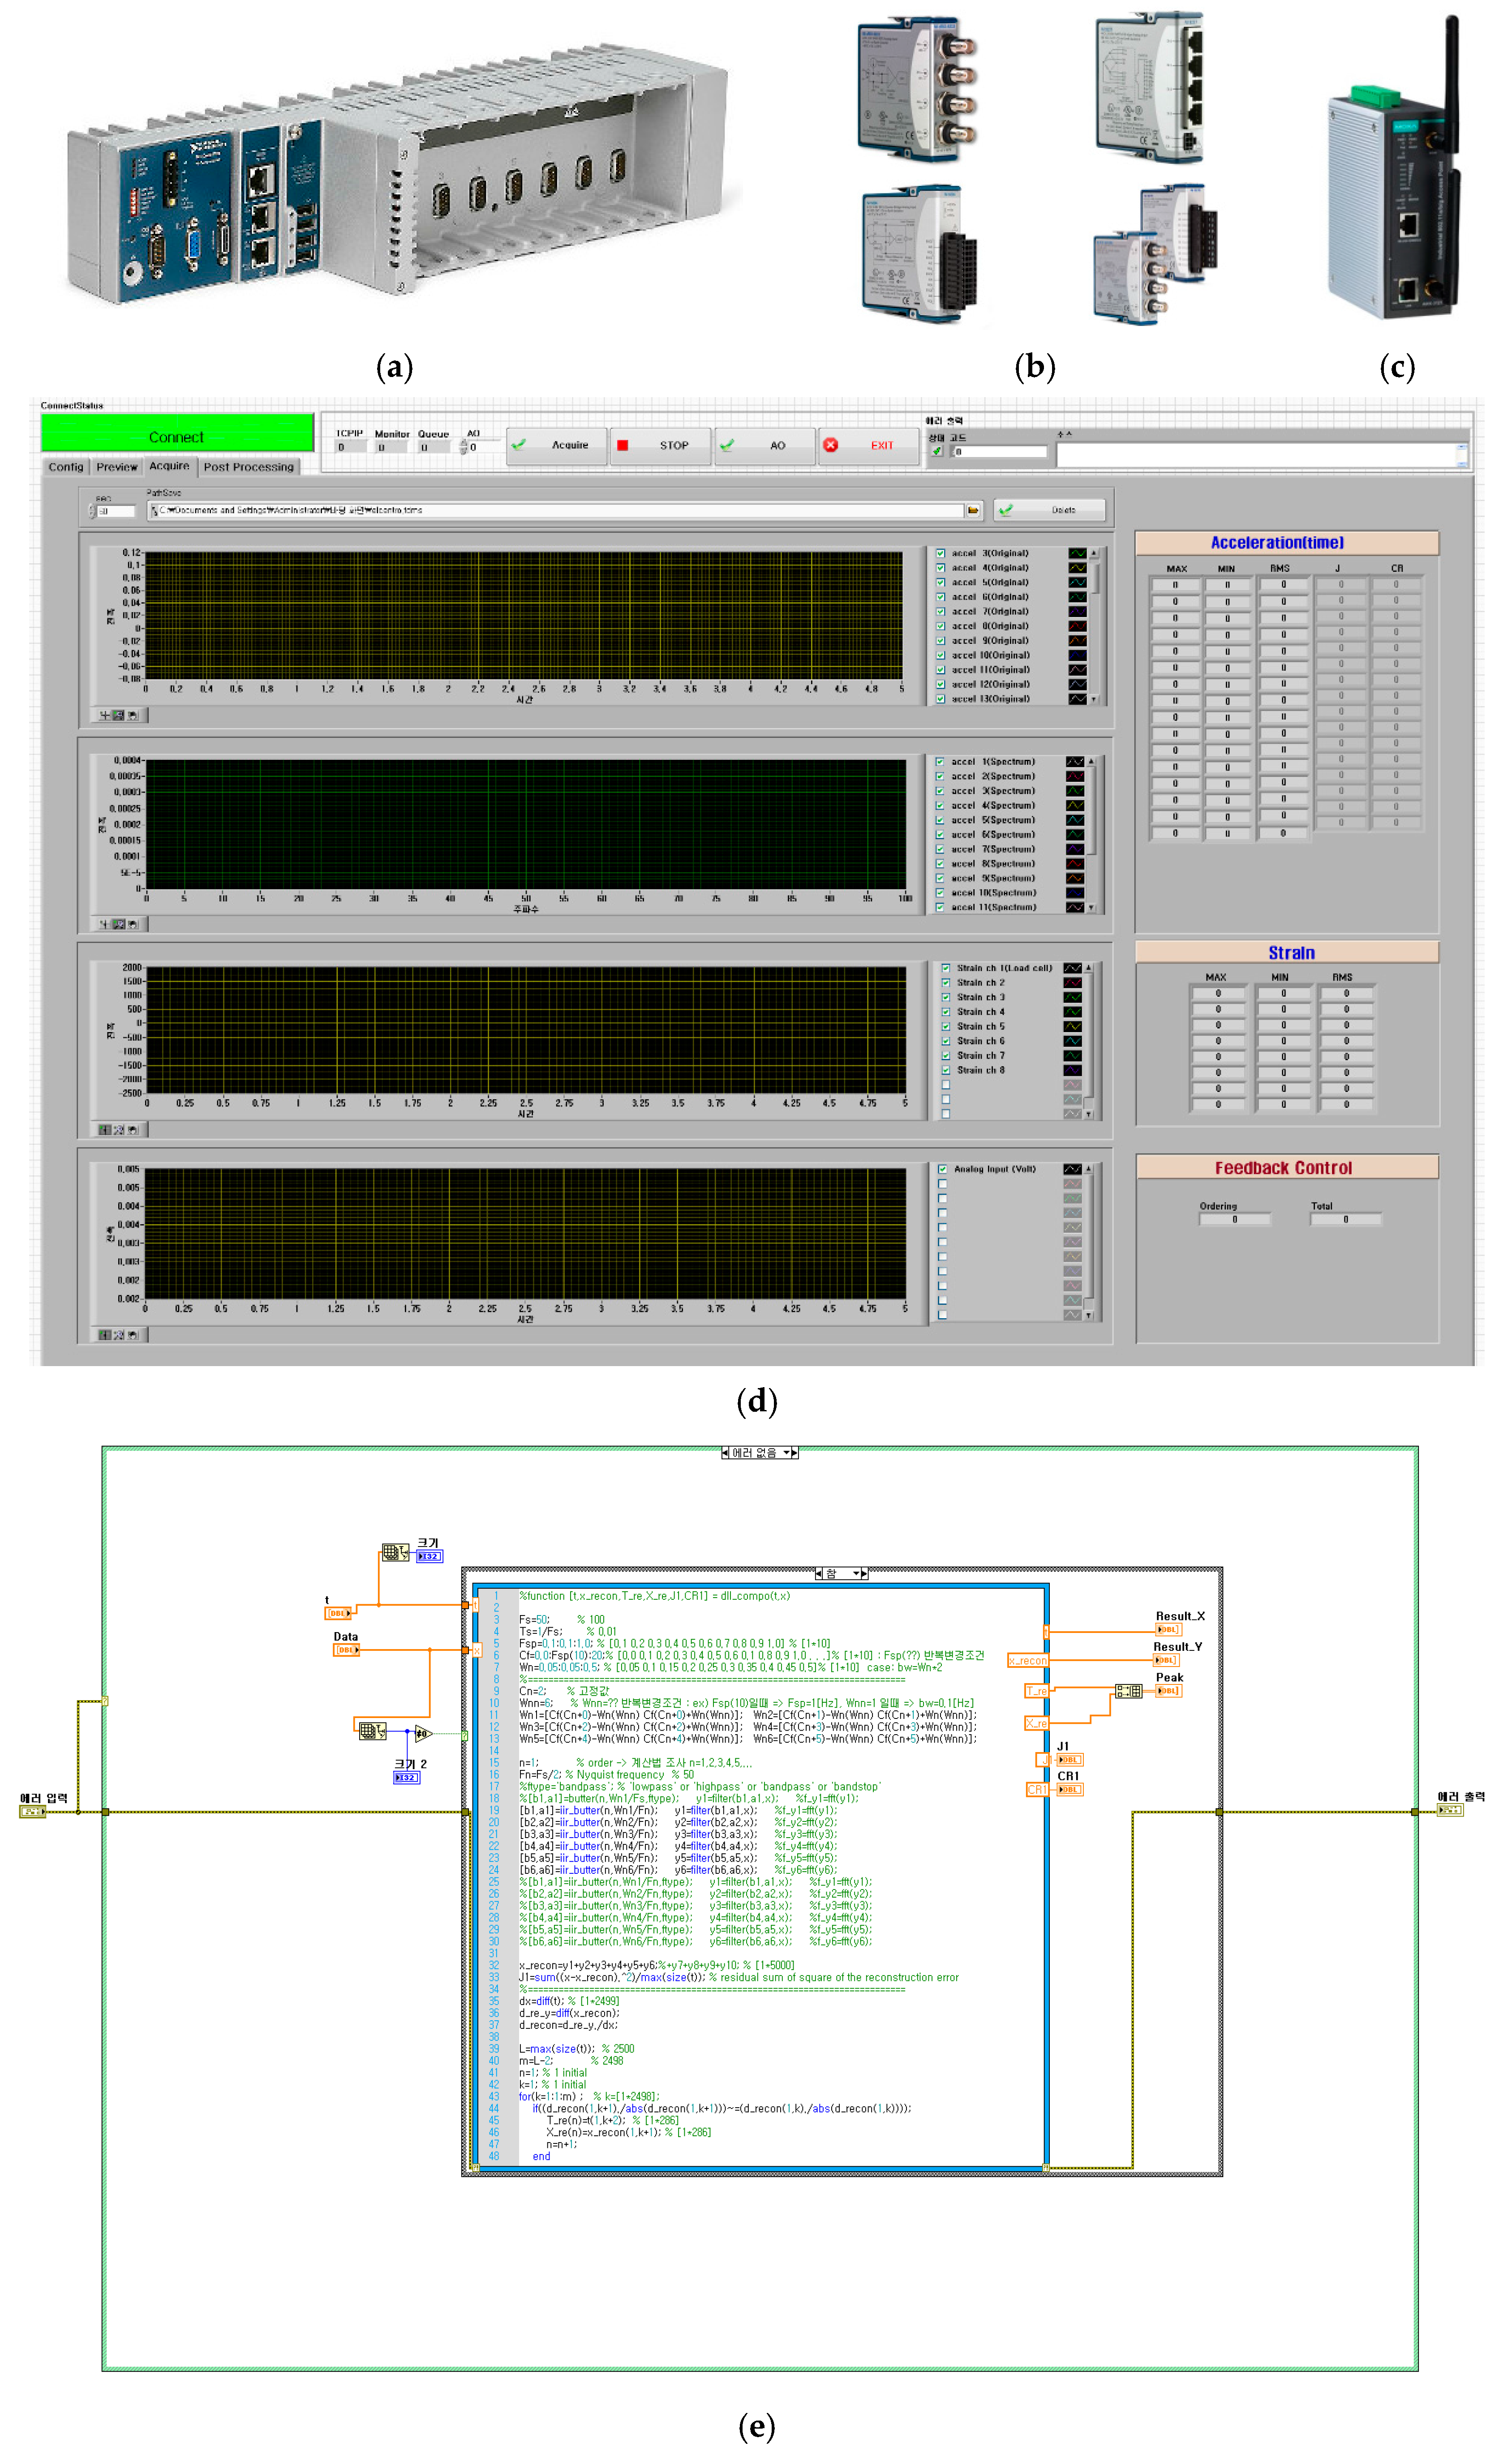
Task: Click accel 4(Original) yellow plot color swatch
Action: pos(1076,568)
